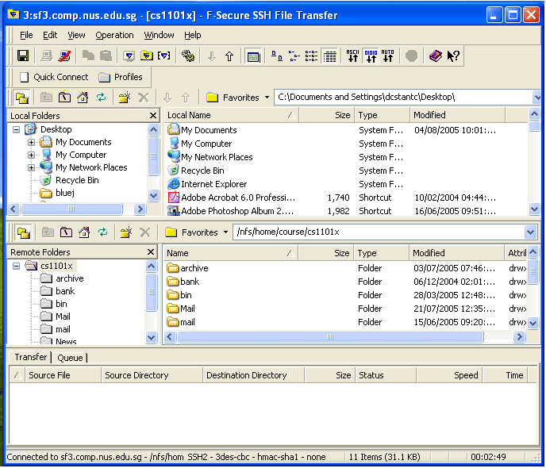
Task: Click the Delete X icon in remote toolbar
Action: [144, 232]
